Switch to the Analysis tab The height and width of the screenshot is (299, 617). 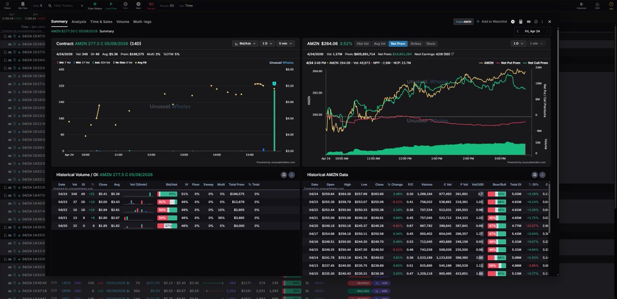79,22
